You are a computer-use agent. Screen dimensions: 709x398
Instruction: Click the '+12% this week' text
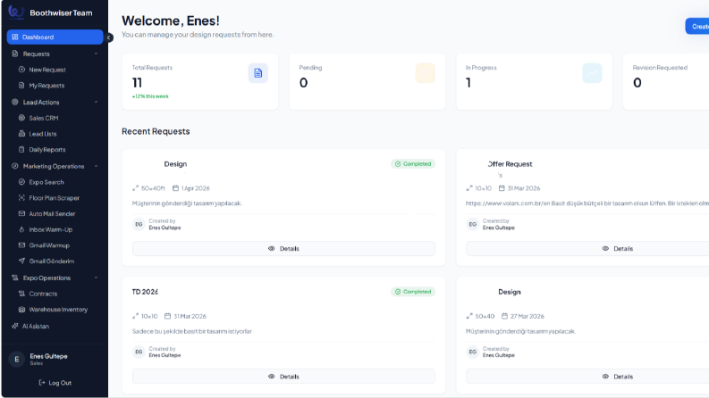[150, 96]
